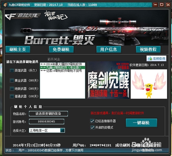Open the 刷枪主页 tab
172x156 pixels.
coord(18,49)
